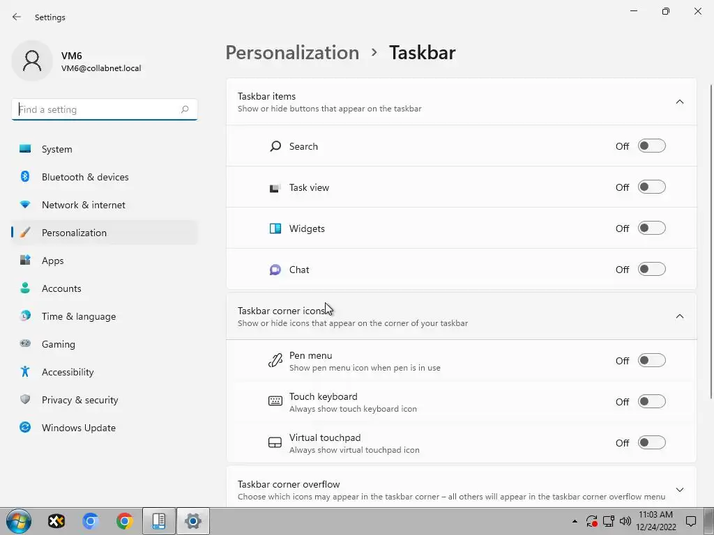Collapse the Taskbar corner icons chevron

[x=679, y=316]
